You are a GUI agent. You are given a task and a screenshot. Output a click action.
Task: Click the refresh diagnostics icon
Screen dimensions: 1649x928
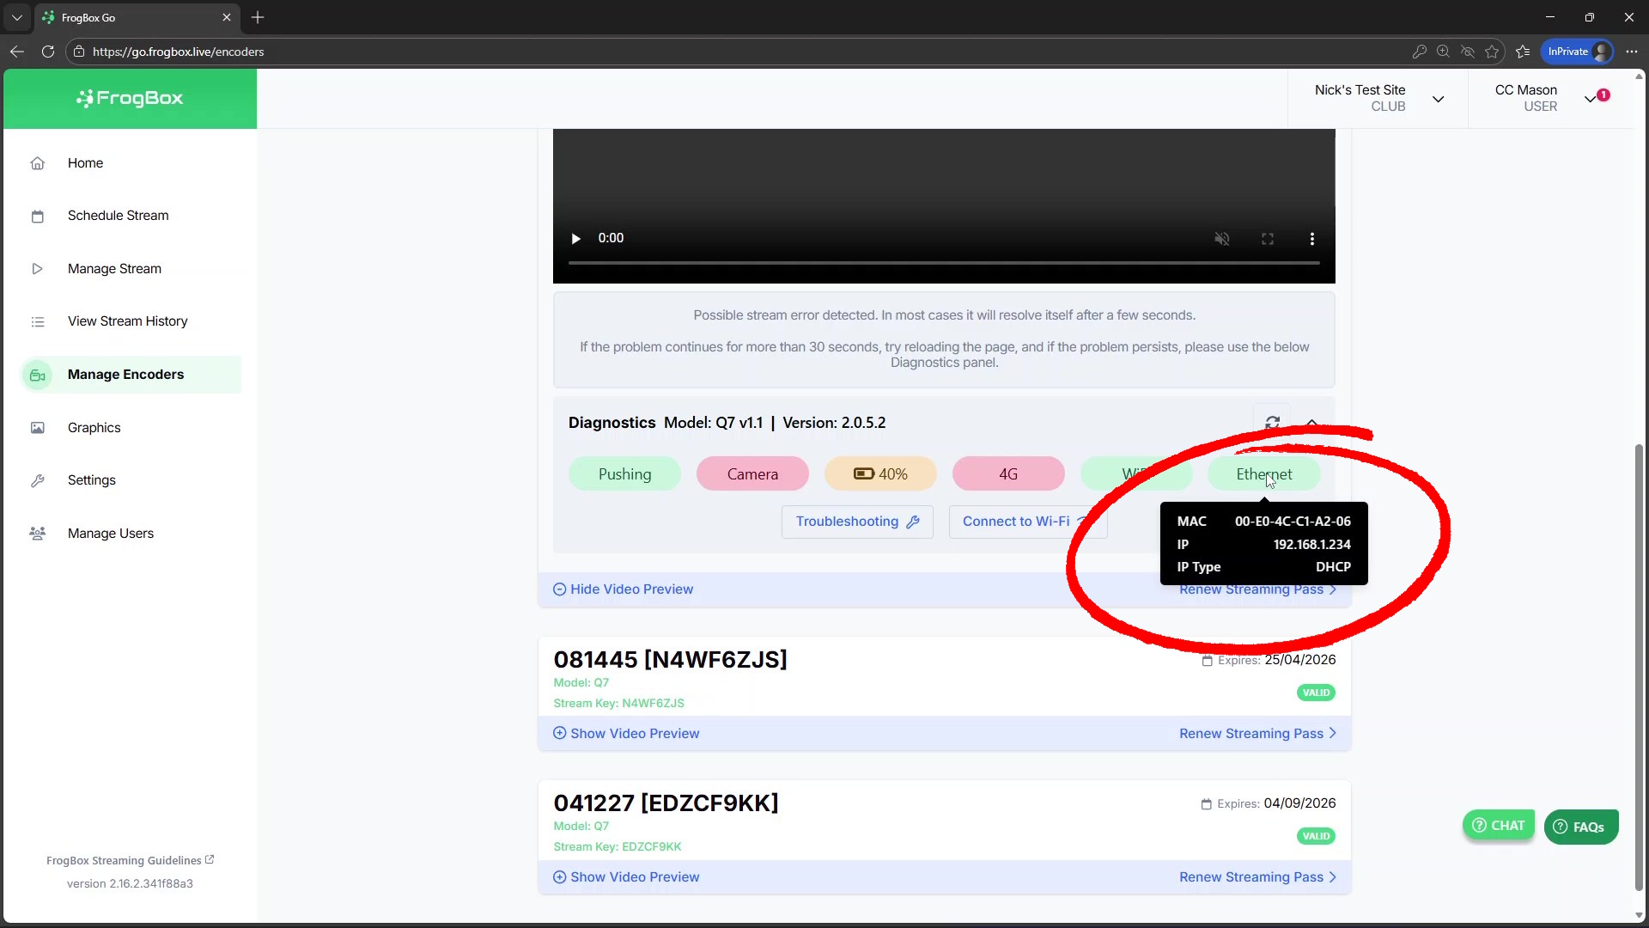1272,422
